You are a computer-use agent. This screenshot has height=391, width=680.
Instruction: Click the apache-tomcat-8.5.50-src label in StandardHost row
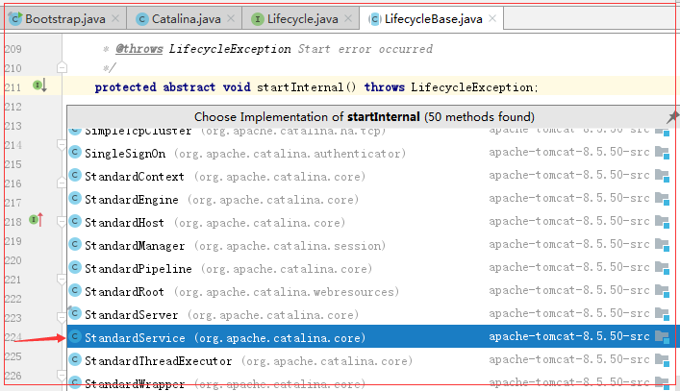(569, 221)
